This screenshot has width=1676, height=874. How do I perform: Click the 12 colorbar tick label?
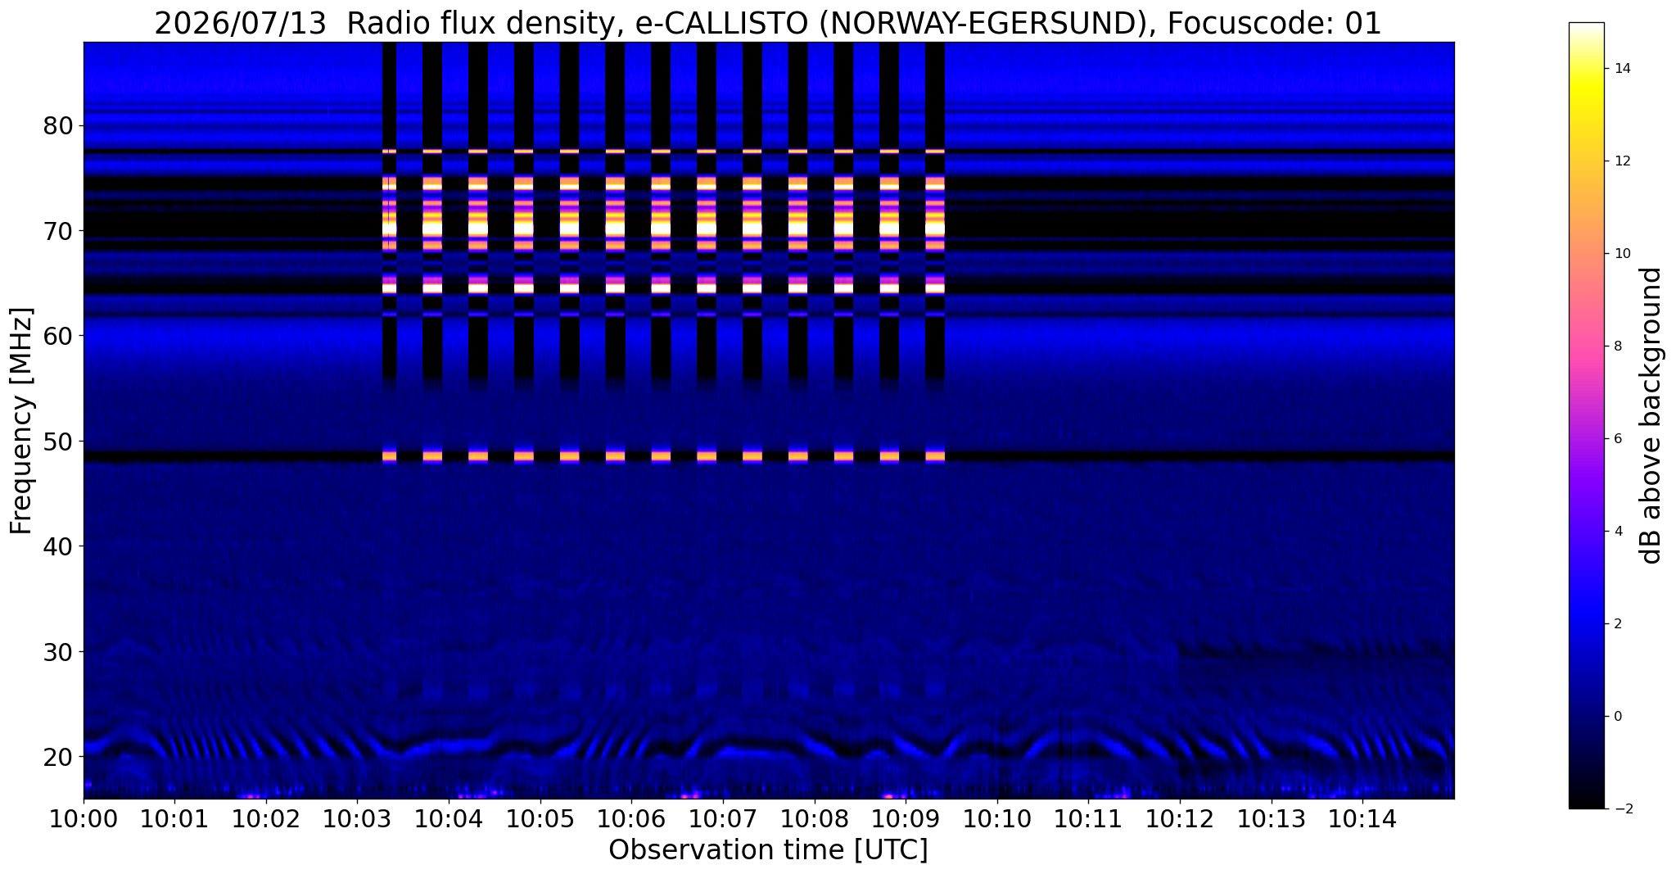[1622, 161]
